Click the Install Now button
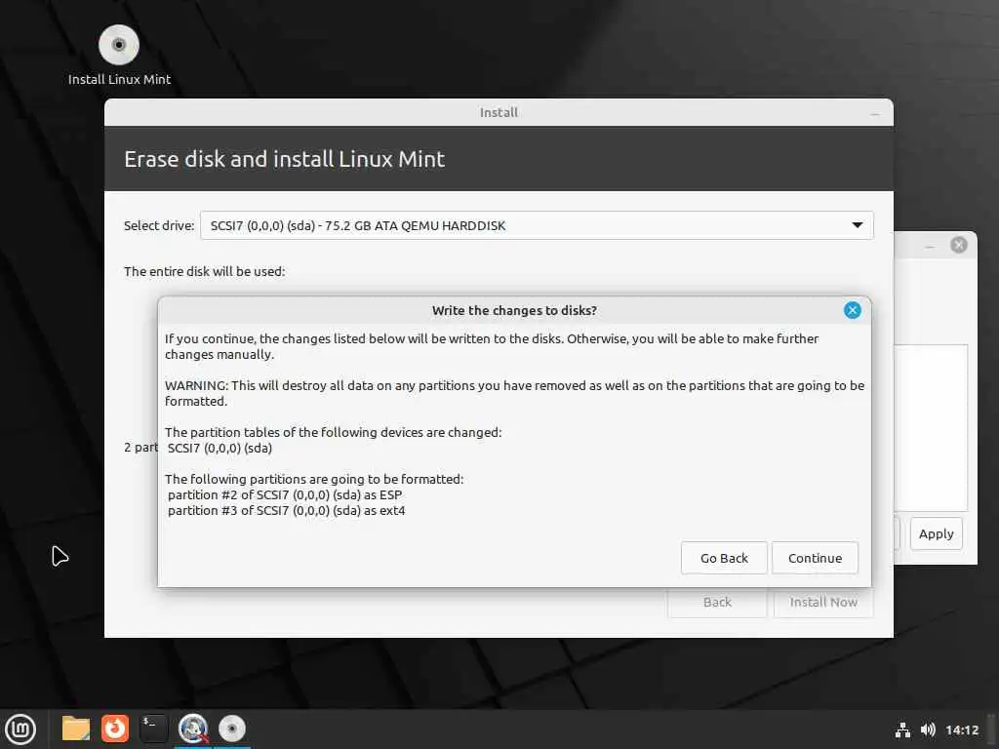The height and width of the screenshot is (749, 999). tap(823, 602)
